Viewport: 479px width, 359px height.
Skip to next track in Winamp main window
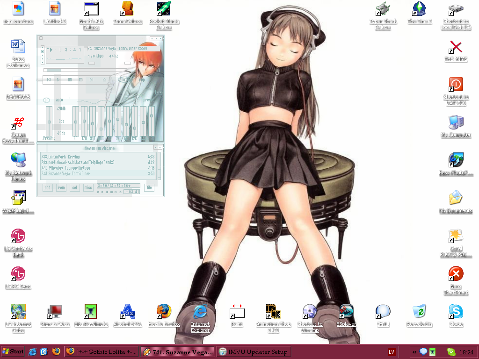[91, 79]
